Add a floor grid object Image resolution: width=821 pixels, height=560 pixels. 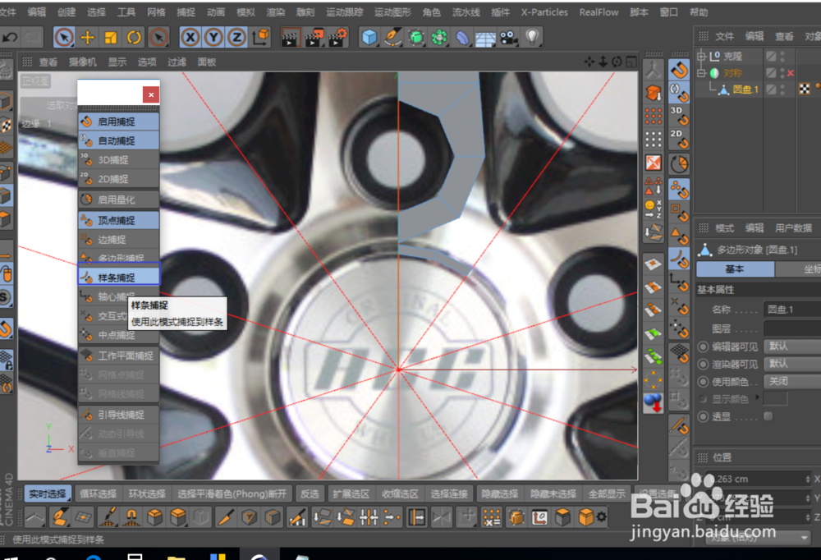coord(485,37)
